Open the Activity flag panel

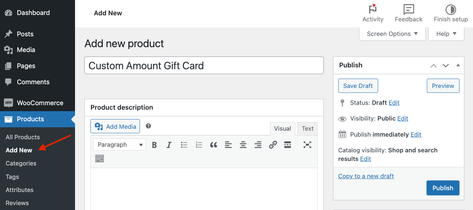tap(373, 13)
